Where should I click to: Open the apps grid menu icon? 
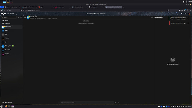[8, 14]
